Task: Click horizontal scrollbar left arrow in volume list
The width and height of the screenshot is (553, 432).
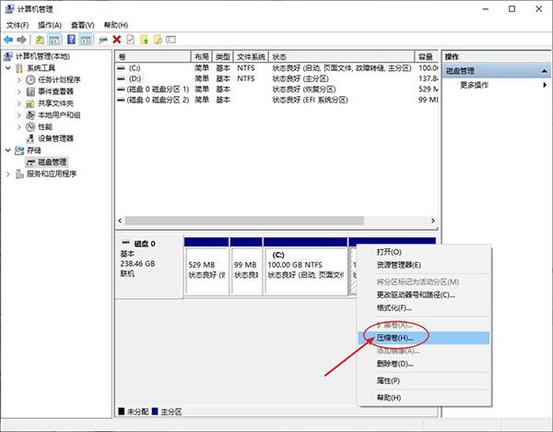Action: (120, 221)
